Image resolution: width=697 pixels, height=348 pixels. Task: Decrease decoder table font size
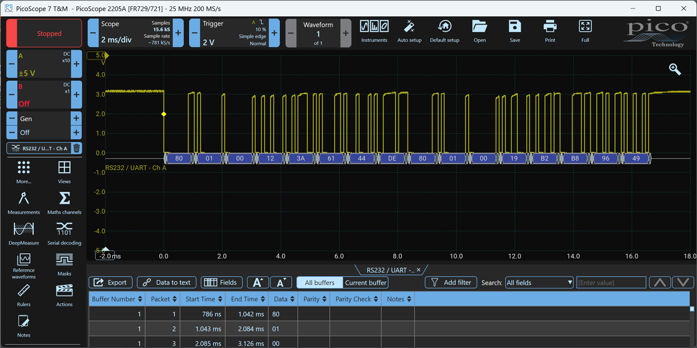tap(281, 282)
